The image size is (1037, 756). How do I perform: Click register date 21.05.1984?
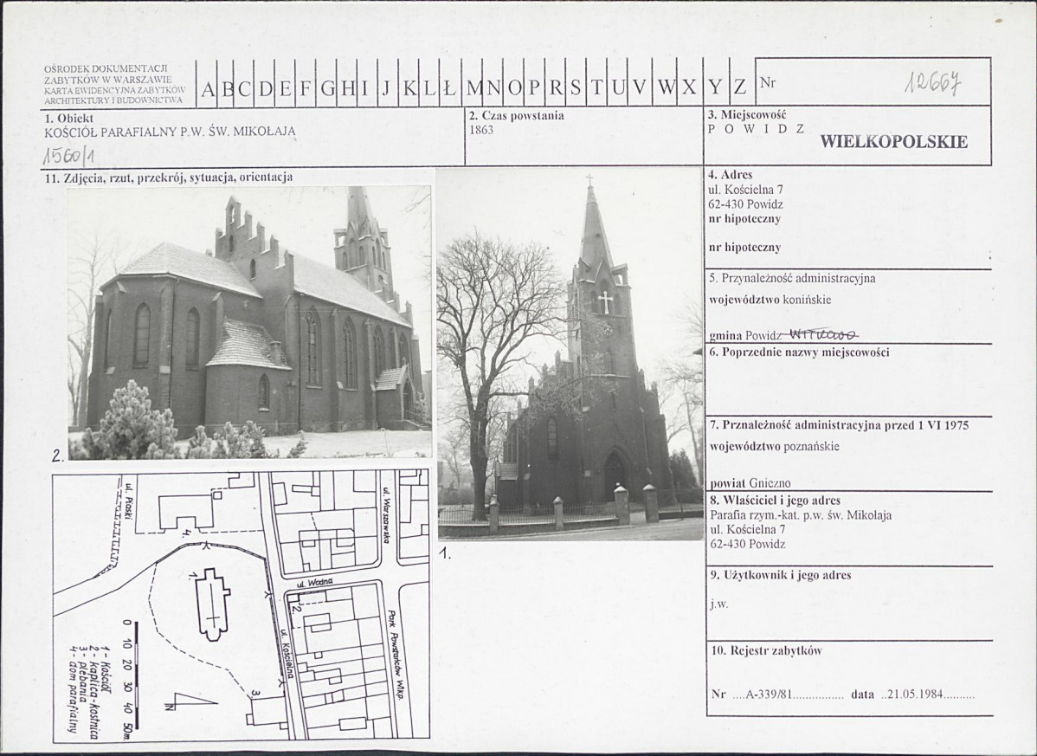pyautogui.click(x=915, y=695)
